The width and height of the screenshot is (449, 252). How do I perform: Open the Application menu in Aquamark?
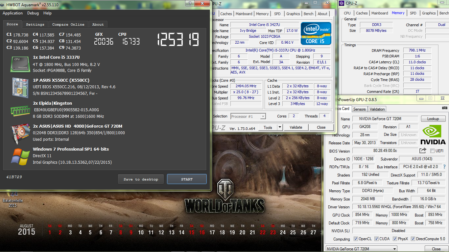tap(12, 13)
